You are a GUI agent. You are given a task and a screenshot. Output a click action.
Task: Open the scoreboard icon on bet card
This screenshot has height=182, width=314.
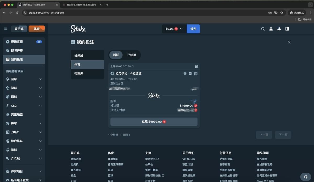[195, 74]
